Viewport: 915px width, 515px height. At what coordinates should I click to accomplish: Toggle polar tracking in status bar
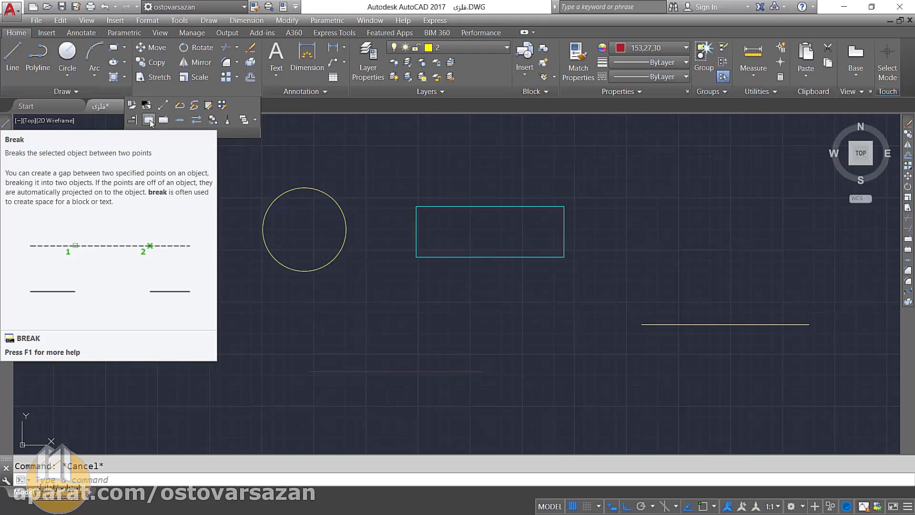pyautogui.click(x=641, y=506)
